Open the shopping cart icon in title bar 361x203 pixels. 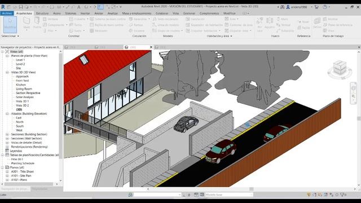click(x=316, y=7)
